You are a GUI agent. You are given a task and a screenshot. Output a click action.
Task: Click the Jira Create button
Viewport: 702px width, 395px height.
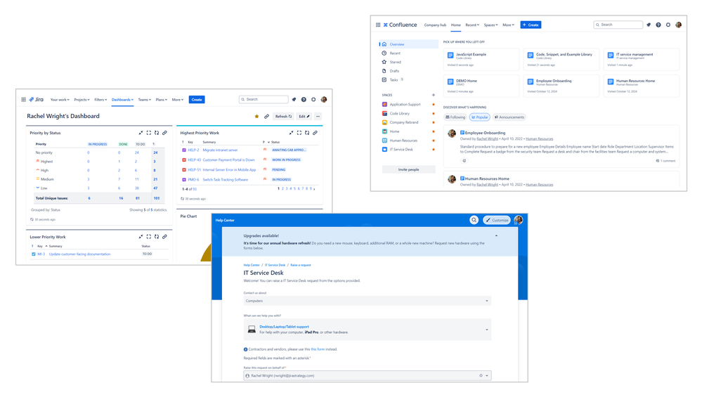click(197, 99)
